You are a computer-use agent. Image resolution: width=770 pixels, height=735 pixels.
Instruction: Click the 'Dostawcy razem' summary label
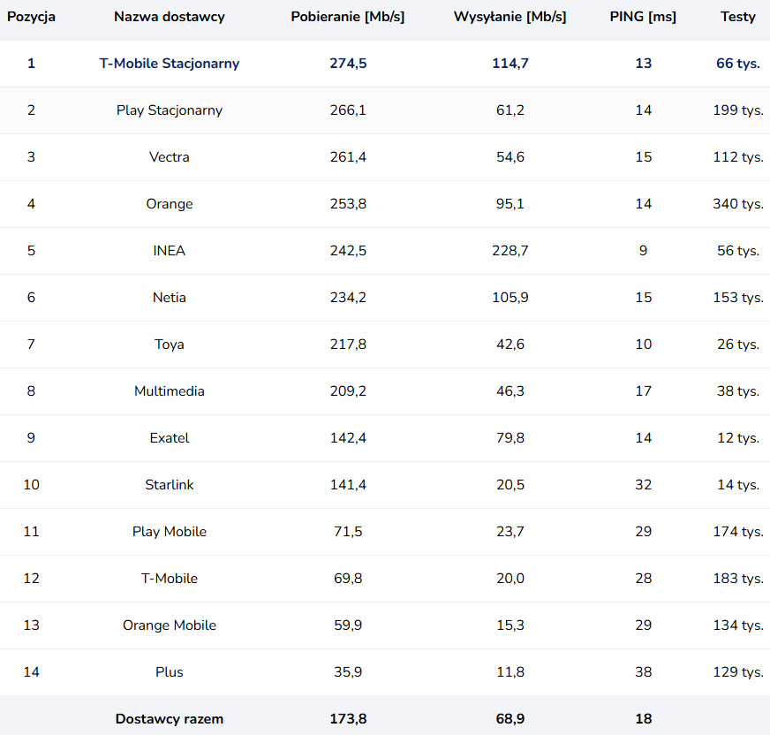point(170,719)
